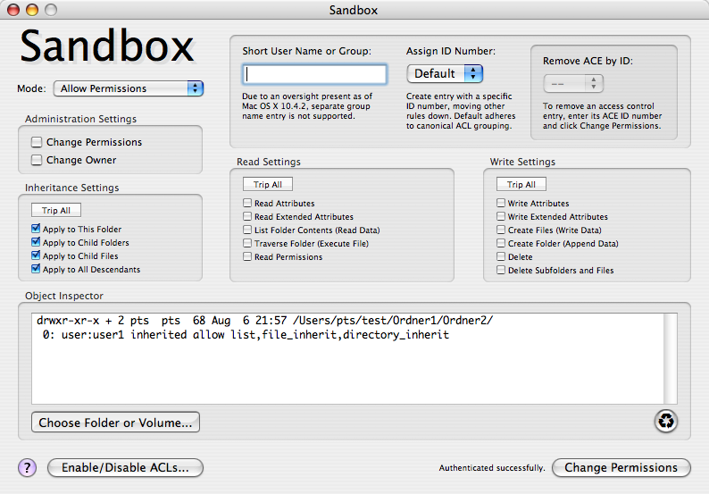
Task: Check Write Extended Attributes
Action: [501, 217]
